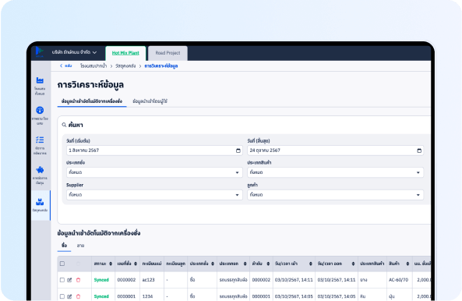Open the checklist sidebar icon
This screenshot has height=301, width=462.
[x=40, y=140]
